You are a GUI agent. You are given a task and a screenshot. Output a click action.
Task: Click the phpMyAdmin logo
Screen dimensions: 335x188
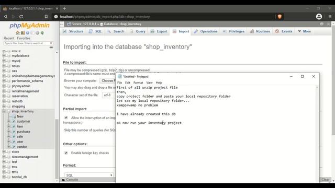click(29, 26)
